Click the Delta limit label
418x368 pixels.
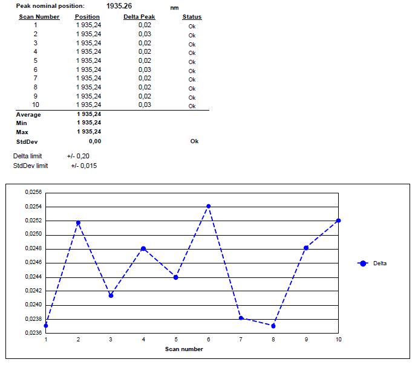point(27,156)
